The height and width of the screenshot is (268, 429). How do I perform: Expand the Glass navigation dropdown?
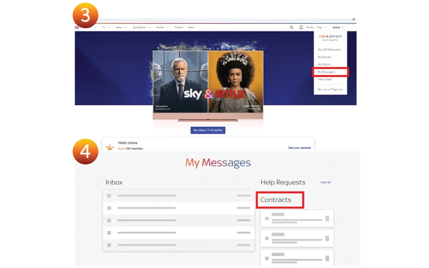point(122,28)
